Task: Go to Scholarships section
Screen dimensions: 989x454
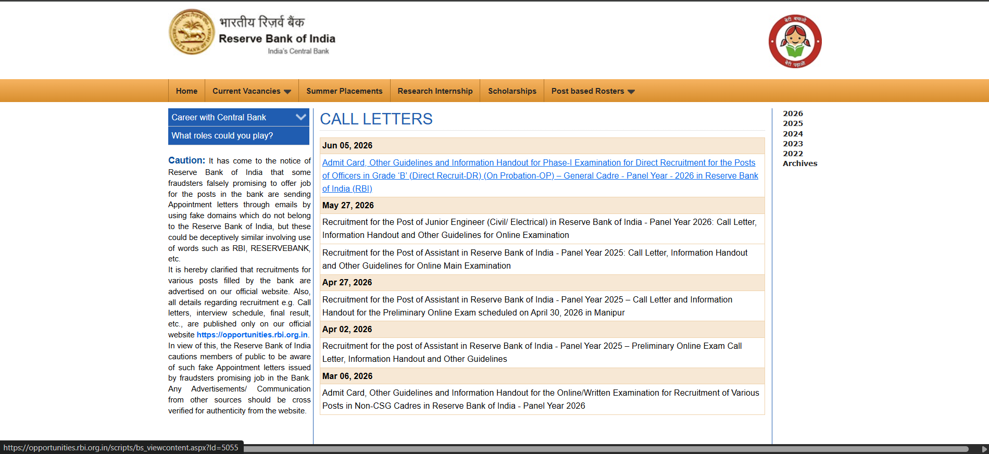Action: point(512,91)
